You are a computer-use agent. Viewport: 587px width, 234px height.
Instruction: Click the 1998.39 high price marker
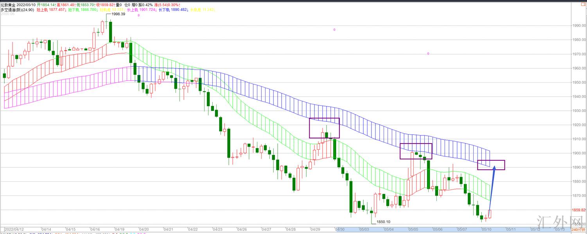click(118, 14)
